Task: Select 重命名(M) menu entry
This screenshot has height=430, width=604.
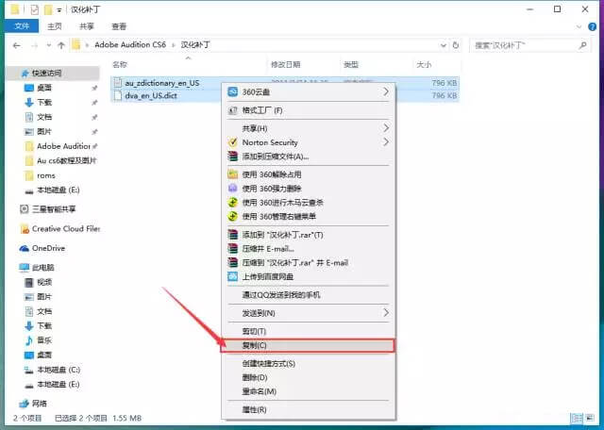Action: (309, 391)
